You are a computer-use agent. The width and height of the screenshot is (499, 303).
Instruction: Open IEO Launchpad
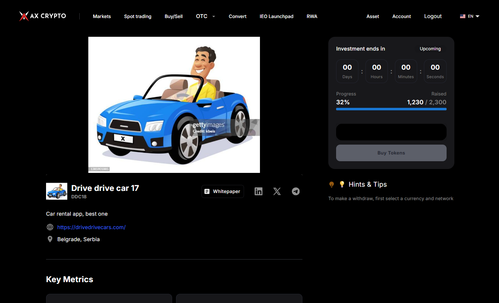click(x=277, y=16)
